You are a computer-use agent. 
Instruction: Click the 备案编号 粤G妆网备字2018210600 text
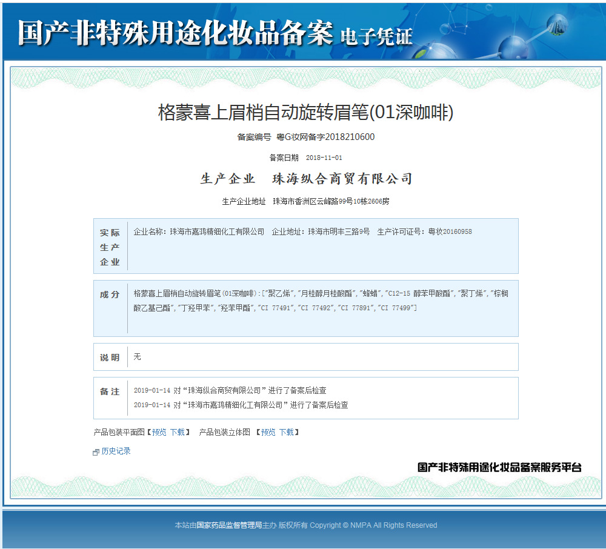305,137
